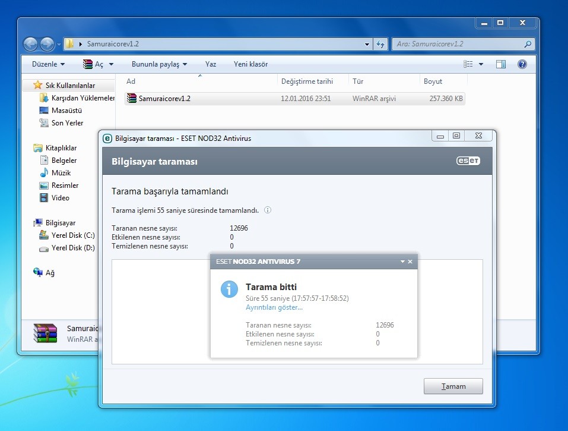Viewport: 568px width, 431px height.
Task: Close the ESET NOD32 notification popup
Action: click(x=410, y=262)
